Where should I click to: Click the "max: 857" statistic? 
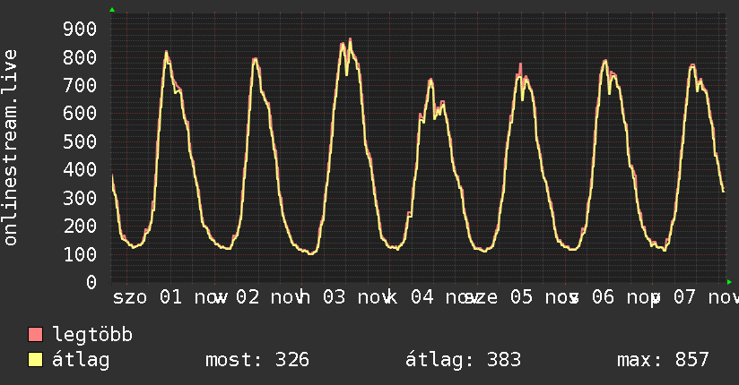(x=663, y=360)
